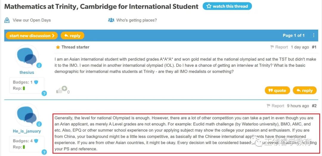
Task: Click help icon under He_is_january badges
Action: click(x=44, y=152)
